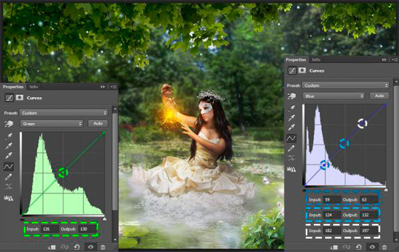Screen dimensions: 399x252
Task: Click histogram warning icon in Blue Curves panel
Action: 291,170
